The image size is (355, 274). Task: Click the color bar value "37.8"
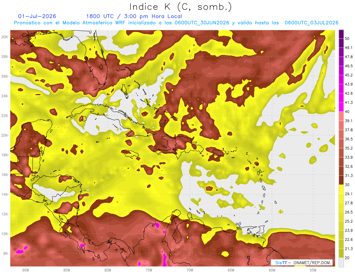coord(349,130)
